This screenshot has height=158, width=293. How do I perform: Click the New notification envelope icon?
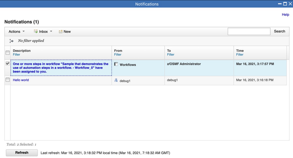point(61,32)
